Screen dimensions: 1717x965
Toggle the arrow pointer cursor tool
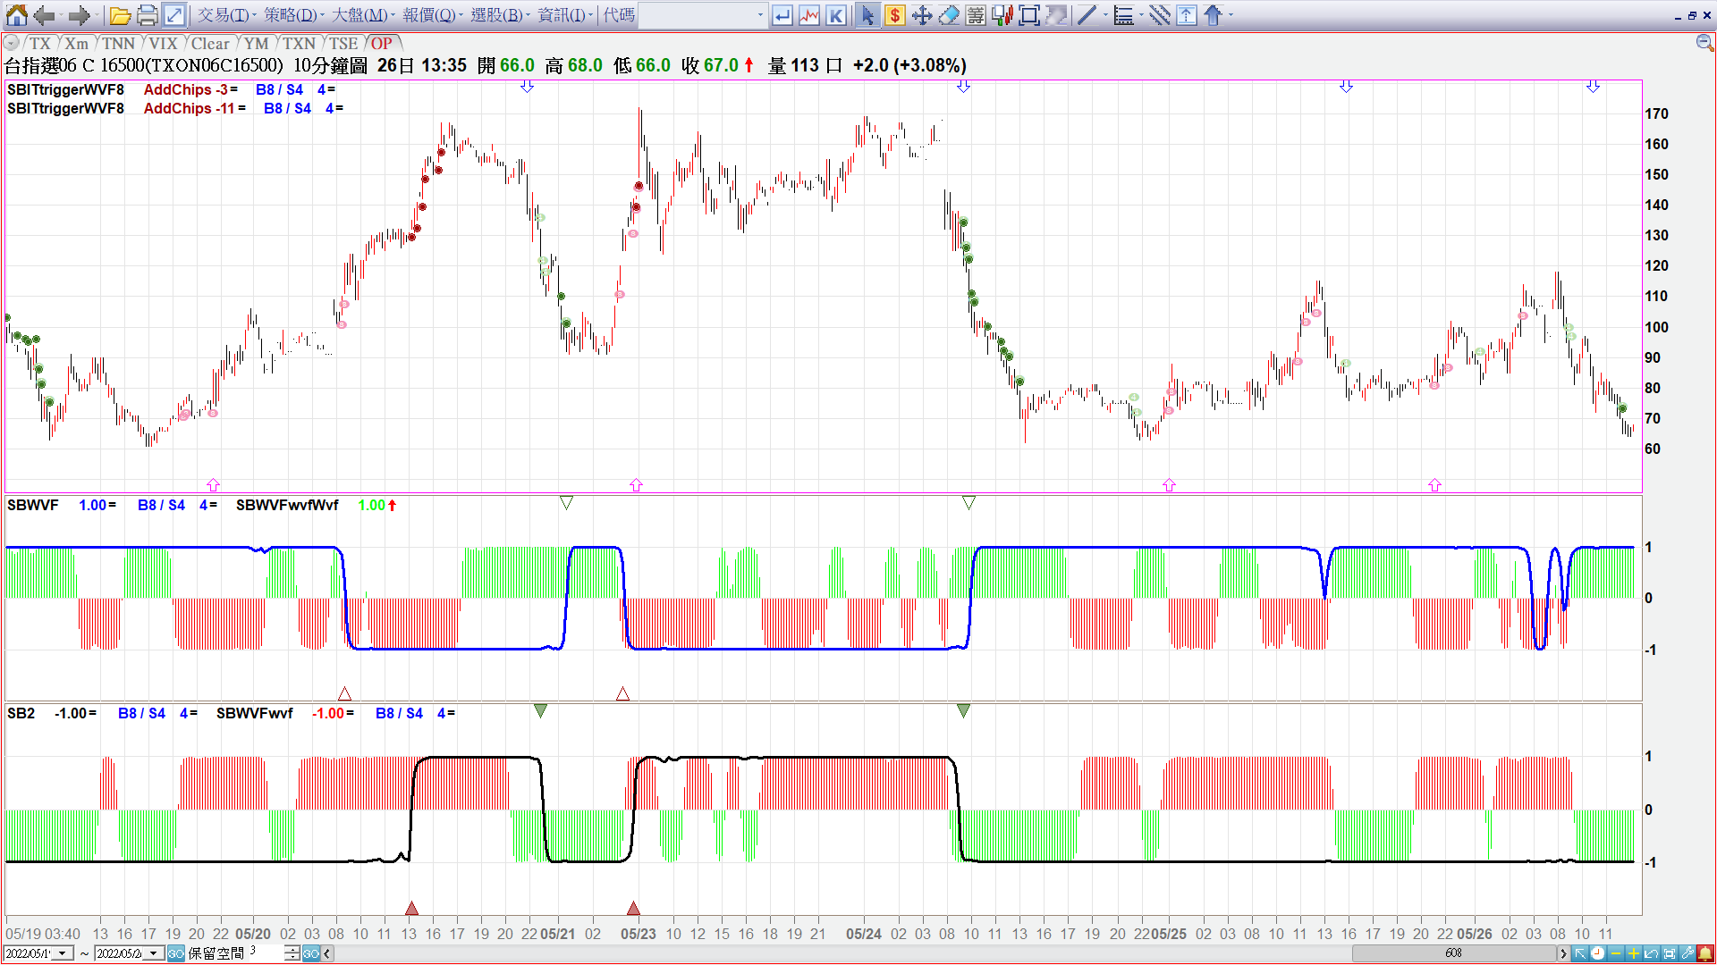pos(867,15)
